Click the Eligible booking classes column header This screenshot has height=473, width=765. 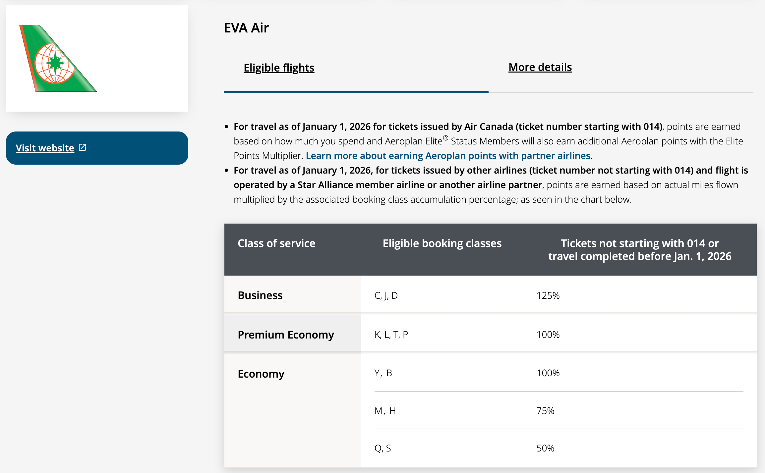[x=442, y=243]
